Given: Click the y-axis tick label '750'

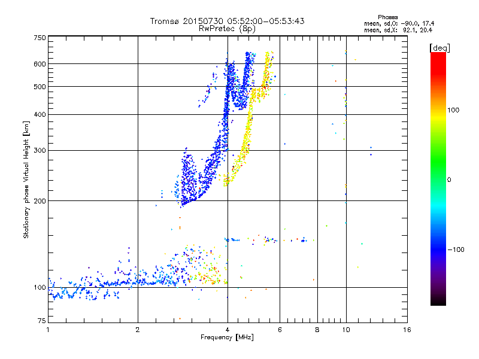Looking at the screenshot, I should [40, 38].
